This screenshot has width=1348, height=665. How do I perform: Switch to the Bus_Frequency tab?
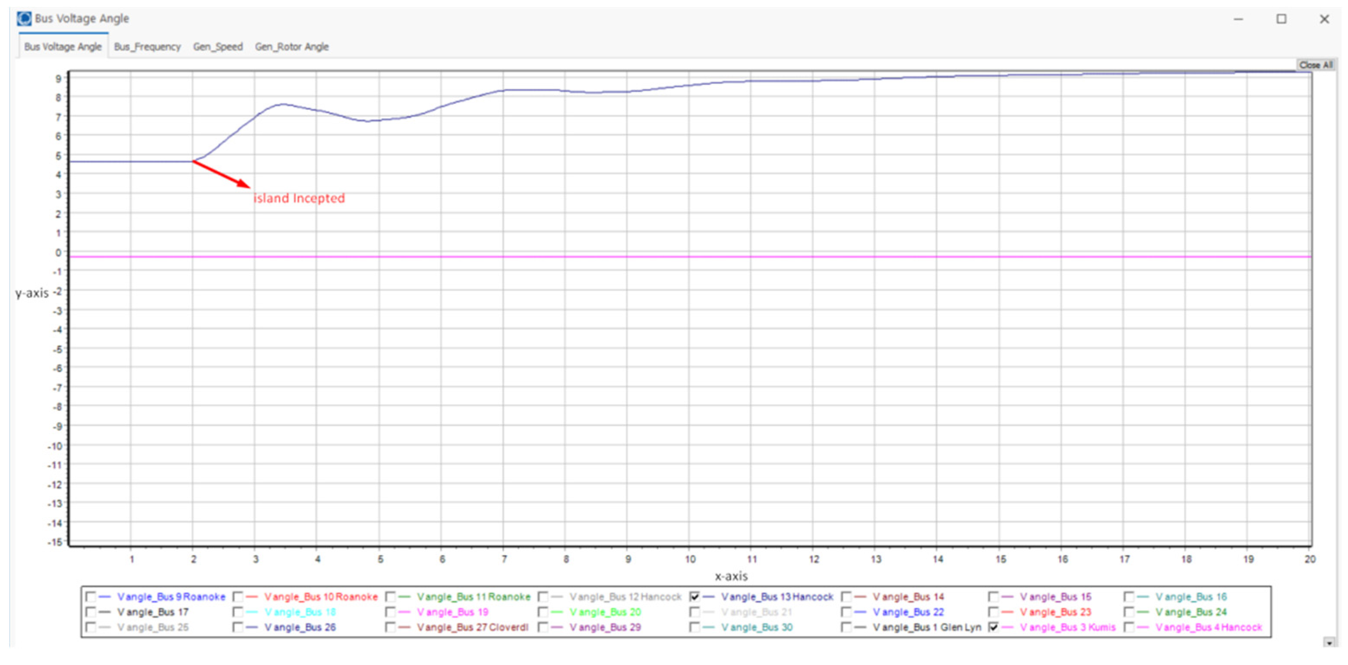147,47
